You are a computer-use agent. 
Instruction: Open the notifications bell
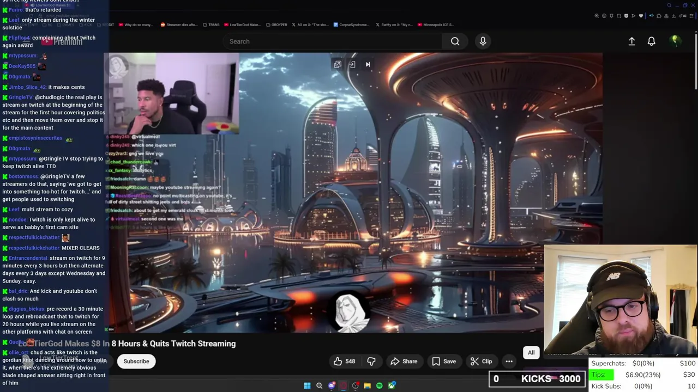pos(651,41)
